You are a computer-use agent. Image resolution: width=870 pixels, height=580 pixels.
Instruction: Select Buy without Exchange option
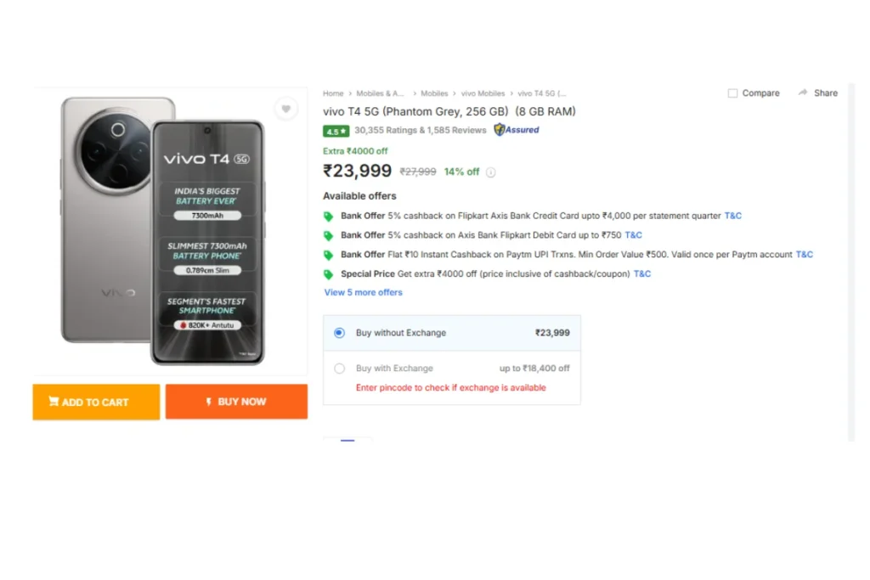pyautogui.click(x=339, y=333)
